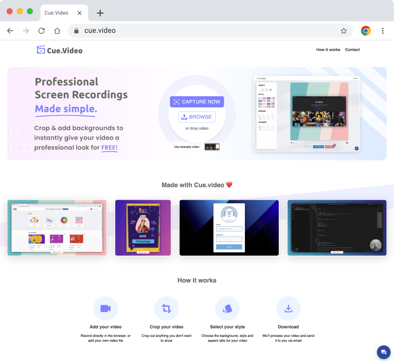Open the browser three-dot menu

383,31
